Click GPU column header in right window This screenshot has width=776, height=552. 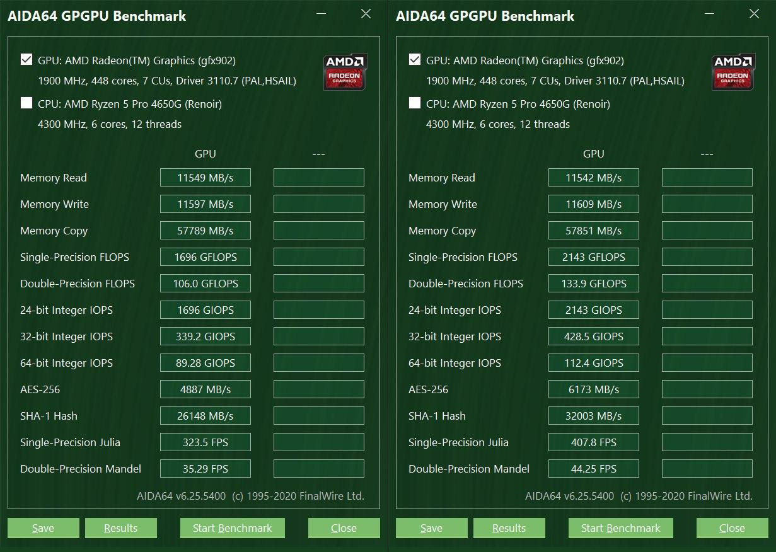(x=594, y=154)
